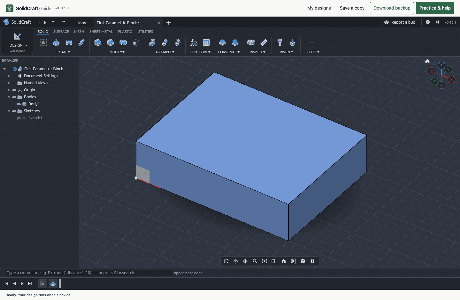This screenshot has width=460, height=300.
Task: Activate the Orbit tool in the navigation bar
Action: [226, 261]
